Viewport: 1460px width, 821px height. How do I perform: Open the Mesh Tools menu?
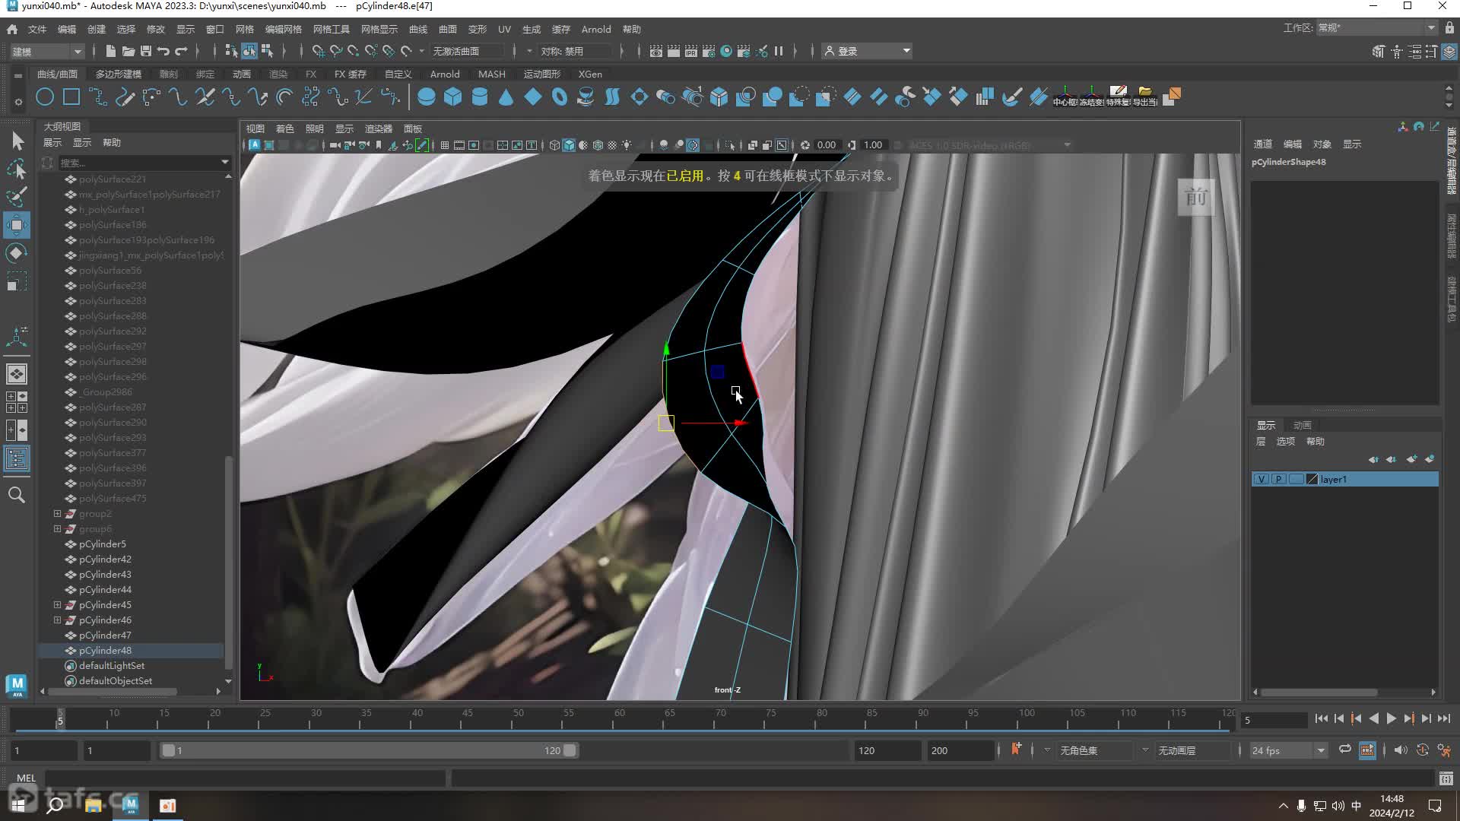pyautogui.click(x=331, y=29)
